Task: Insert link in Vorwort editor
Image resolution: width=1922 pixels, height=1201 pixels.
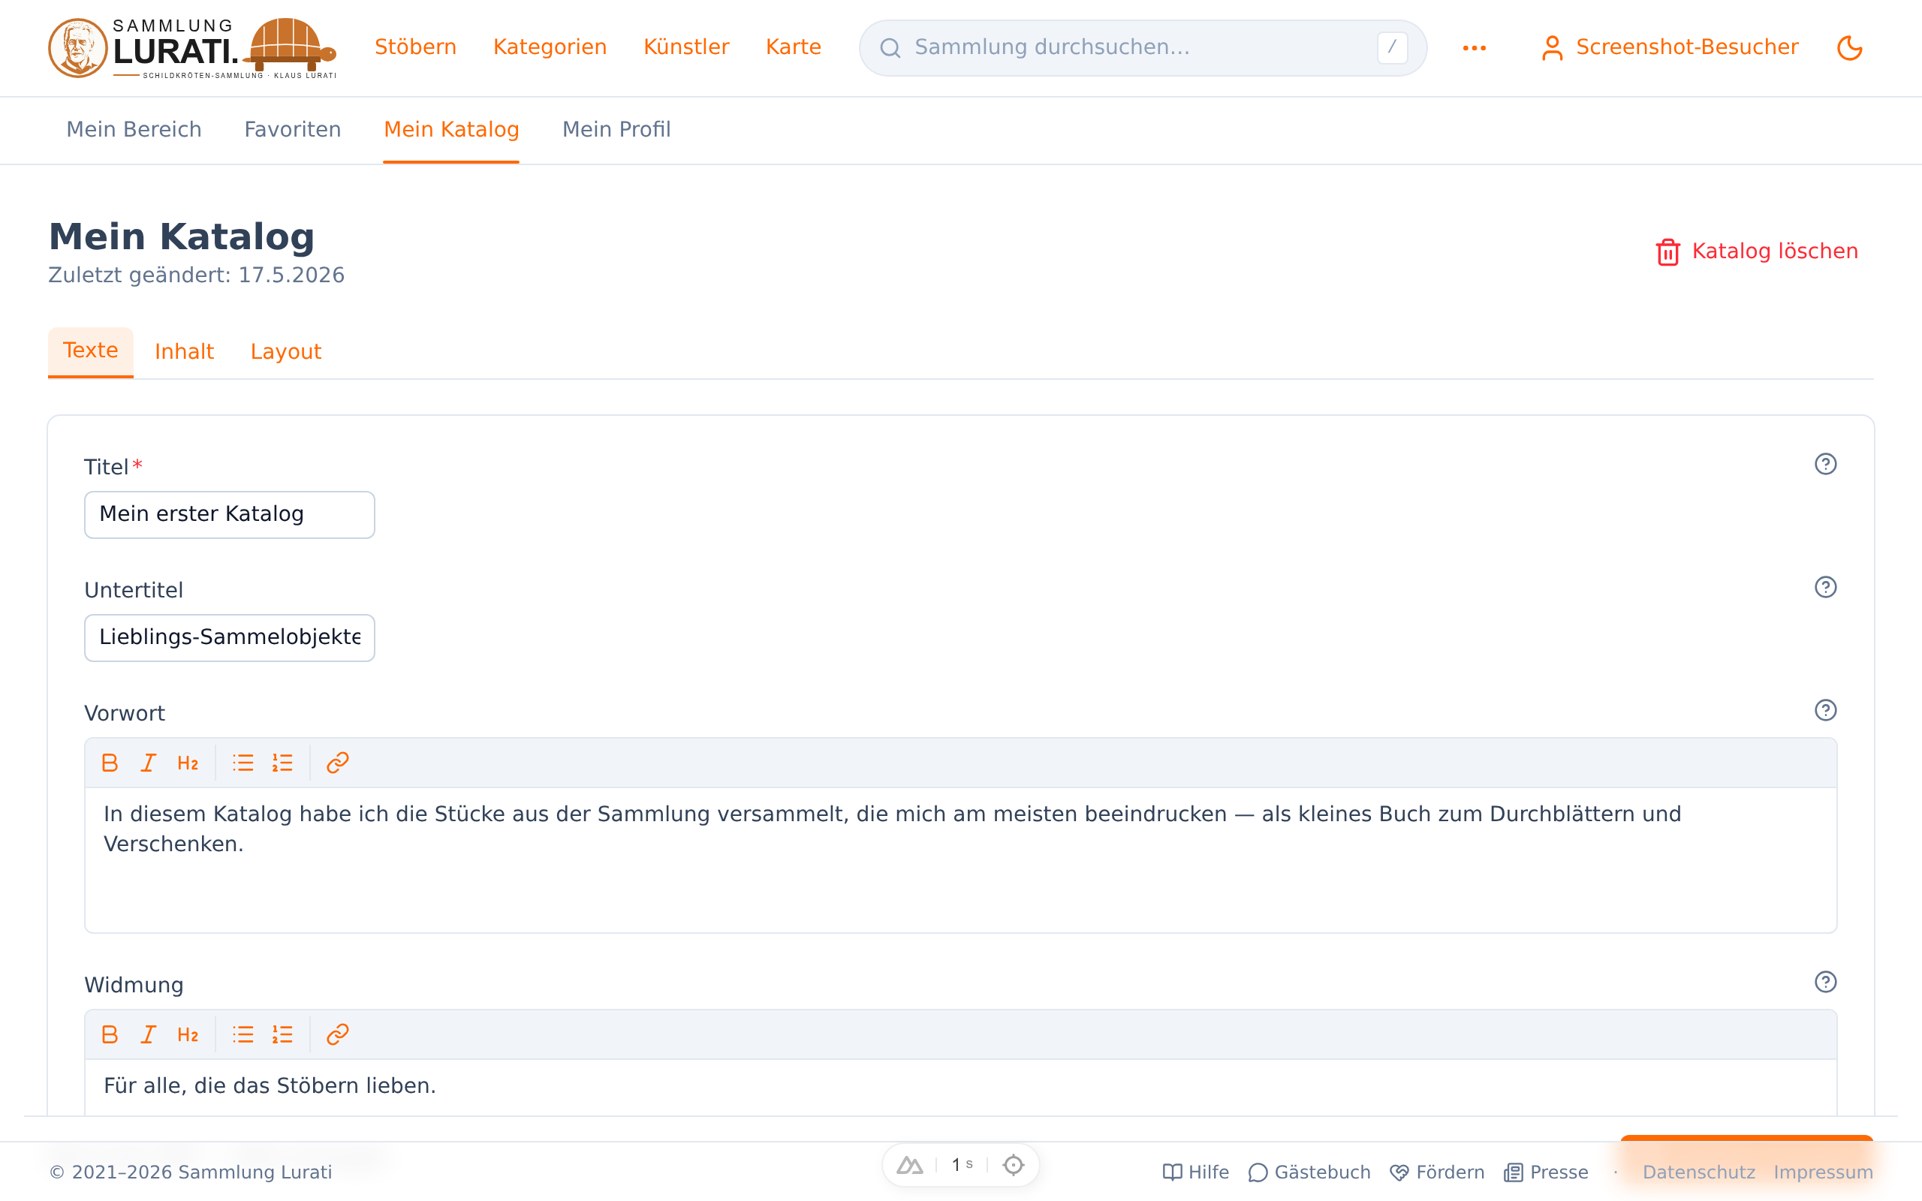Action: click(x=338, y=763)
